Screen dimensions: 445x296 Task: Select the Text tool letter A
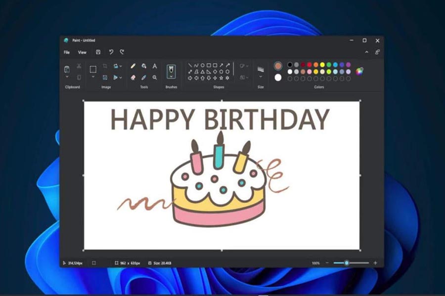click(155, 66)
